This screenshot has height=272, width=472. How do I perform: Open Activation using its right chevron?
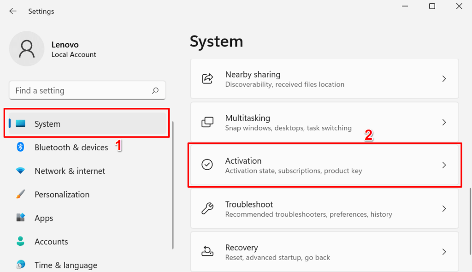coord(444,165)
